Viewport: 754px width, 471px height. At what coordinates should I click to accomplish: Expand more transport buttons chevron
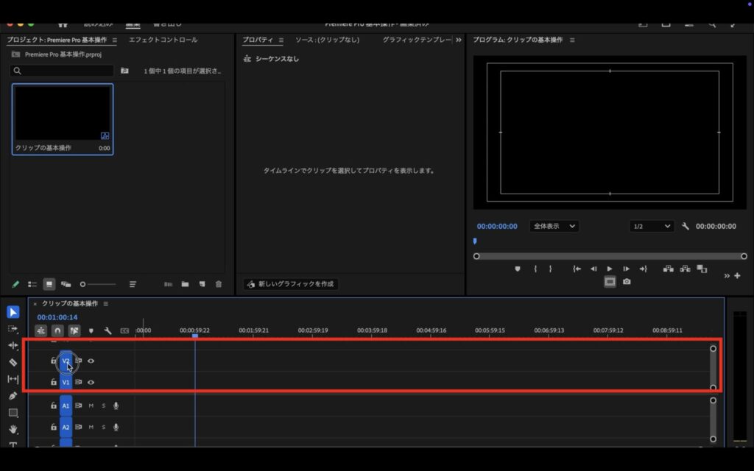tap(727, 275)
